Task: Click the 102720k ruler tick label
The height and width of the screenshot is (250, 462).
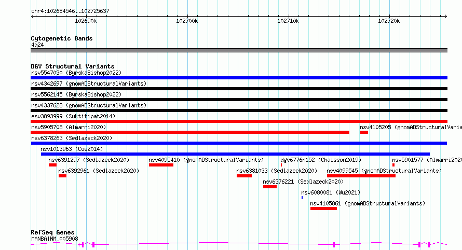Action: tap(389, 21)
